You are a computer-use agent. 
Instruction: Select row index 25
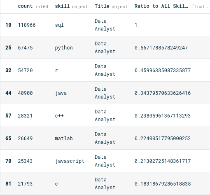(8, 48)
